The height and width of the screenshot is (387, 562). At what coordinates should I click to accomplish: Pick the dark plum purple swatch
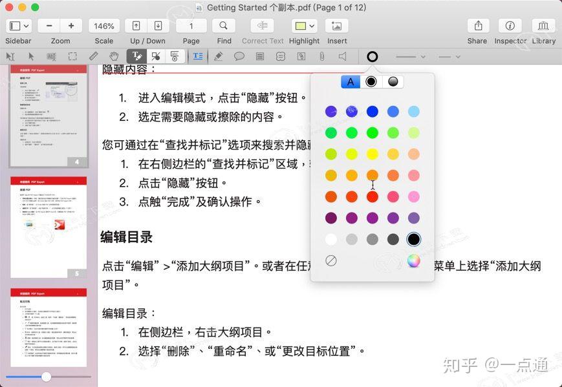(331, 218)
